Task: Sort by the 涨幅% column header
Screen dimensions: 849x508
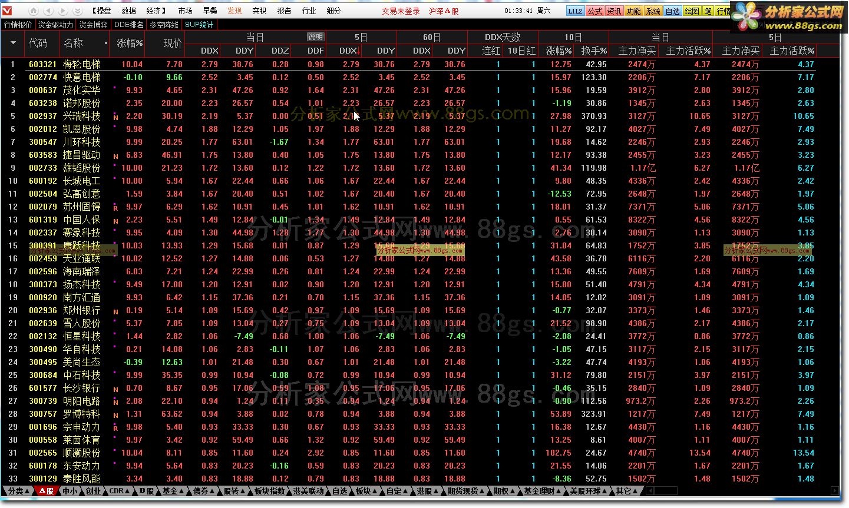Action: click(x=130, y=43)
